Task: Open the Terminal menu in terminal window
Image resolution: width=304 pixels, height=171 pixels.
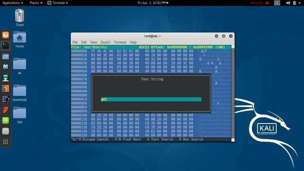Action: point(120,42)
